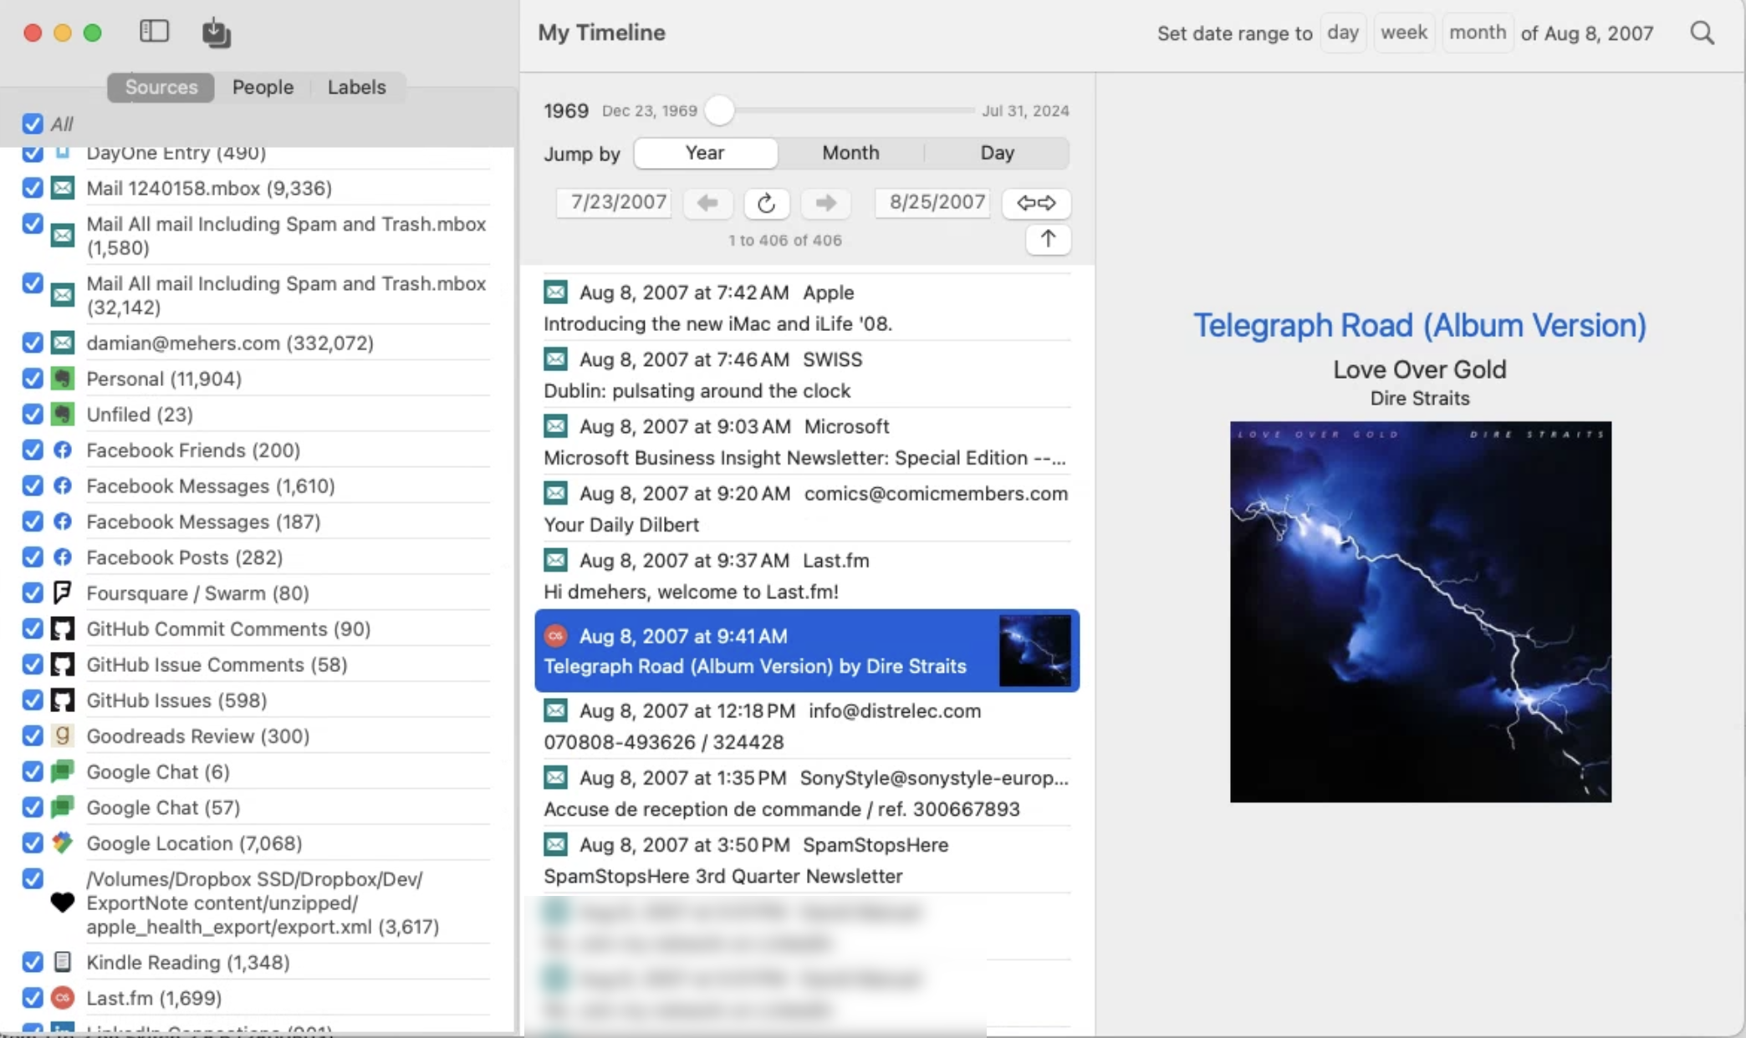Select Microsoft Business Insight Newsletter entry
This screenshot has width=1746, height=1038.
click(x=807, y=442)
